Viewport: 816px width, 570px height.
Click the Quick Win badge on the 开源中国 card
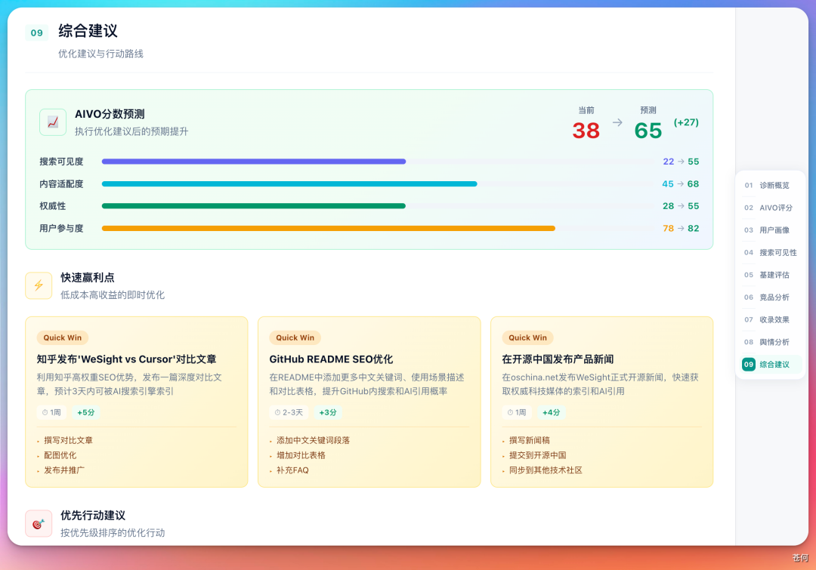pos(527,337)
